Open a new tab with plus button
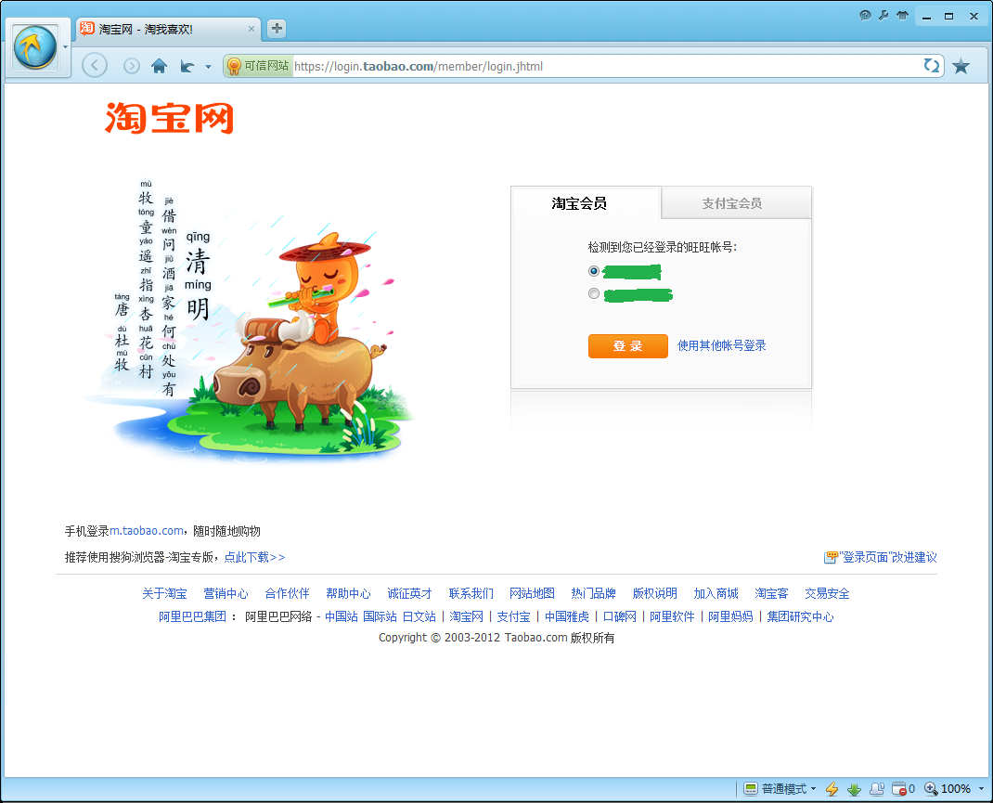Screen dimensions: 993x803 tap(277, 29)
